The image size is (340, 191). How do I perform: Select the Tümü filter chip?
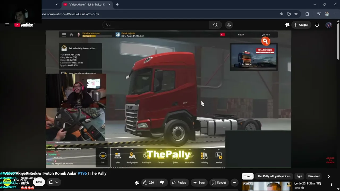click(248, 176)
